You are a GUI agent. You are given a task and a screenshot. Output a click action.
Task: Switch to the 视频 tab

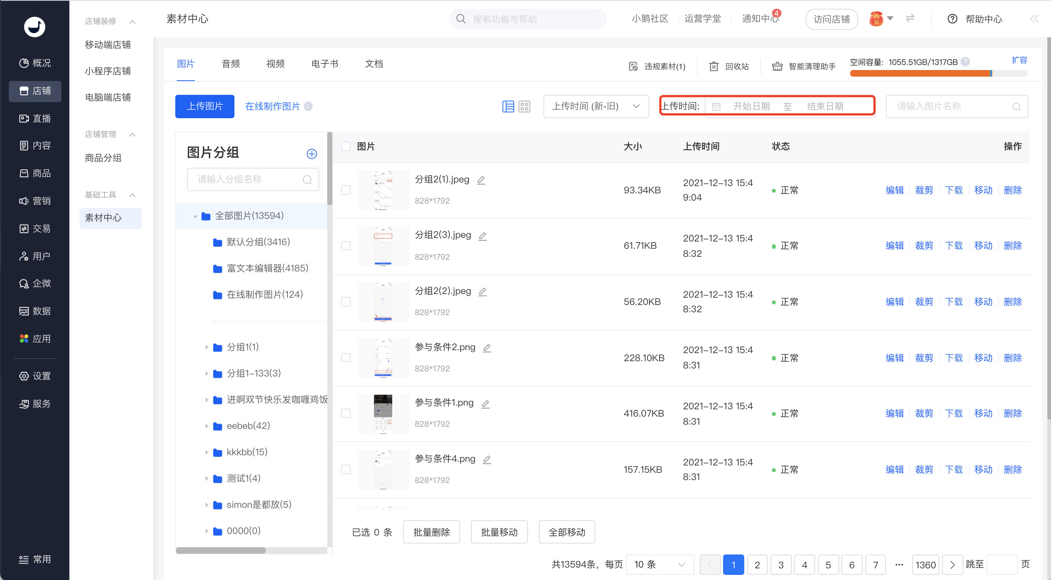(x=275, y=64)
